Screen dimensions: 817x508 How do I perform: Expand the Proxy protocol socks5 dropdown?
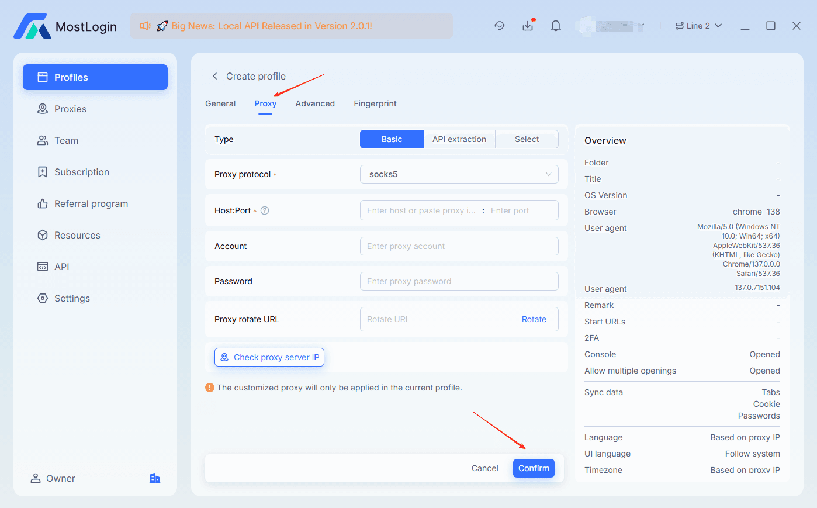click(459, 174)
